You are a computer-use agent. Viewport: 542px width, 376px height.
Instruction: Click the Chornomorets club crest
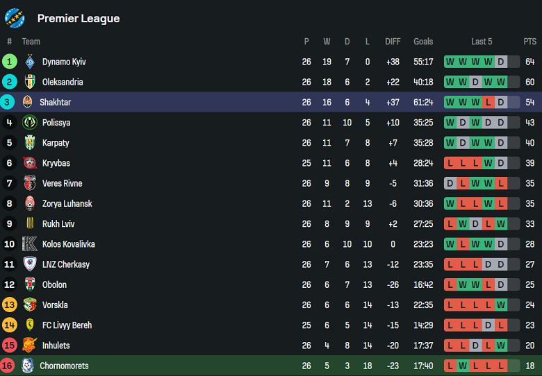28,366
